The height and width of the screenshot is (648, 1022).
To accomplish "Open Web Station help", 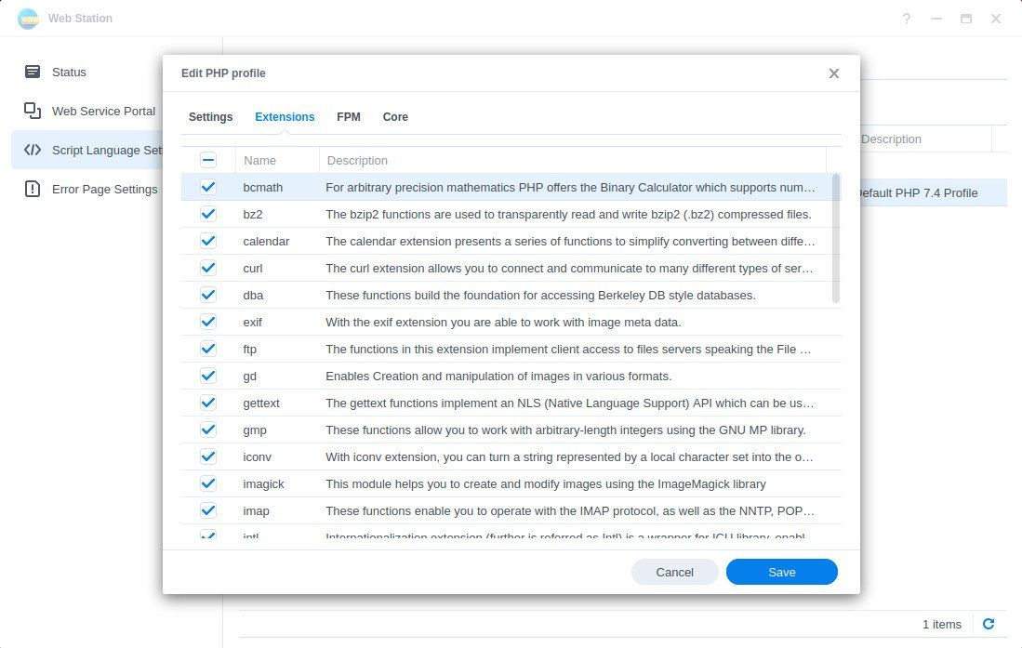I will [907, 19].
